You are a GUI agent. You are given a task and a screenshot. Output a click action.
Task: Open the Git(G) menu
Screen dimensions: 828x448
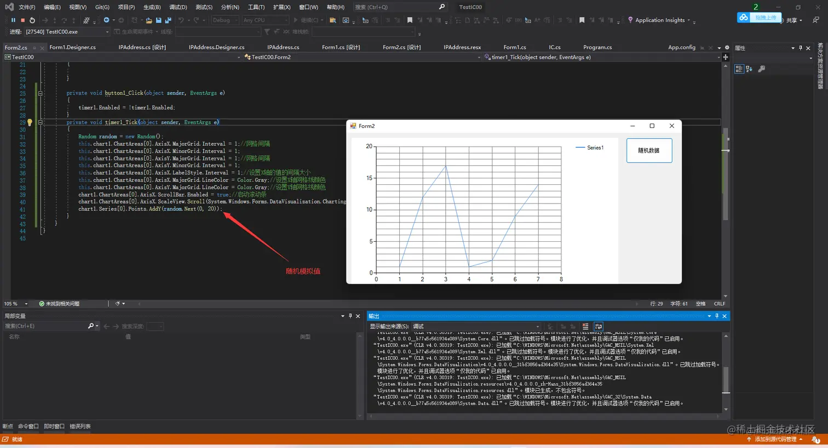click(102, 7)
